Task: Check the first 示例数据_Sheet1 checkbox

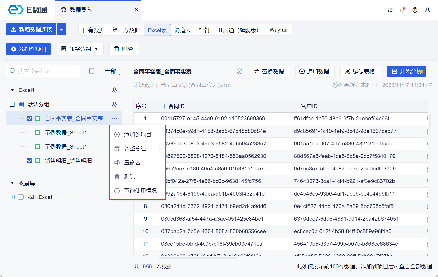Action: point(29,132)
